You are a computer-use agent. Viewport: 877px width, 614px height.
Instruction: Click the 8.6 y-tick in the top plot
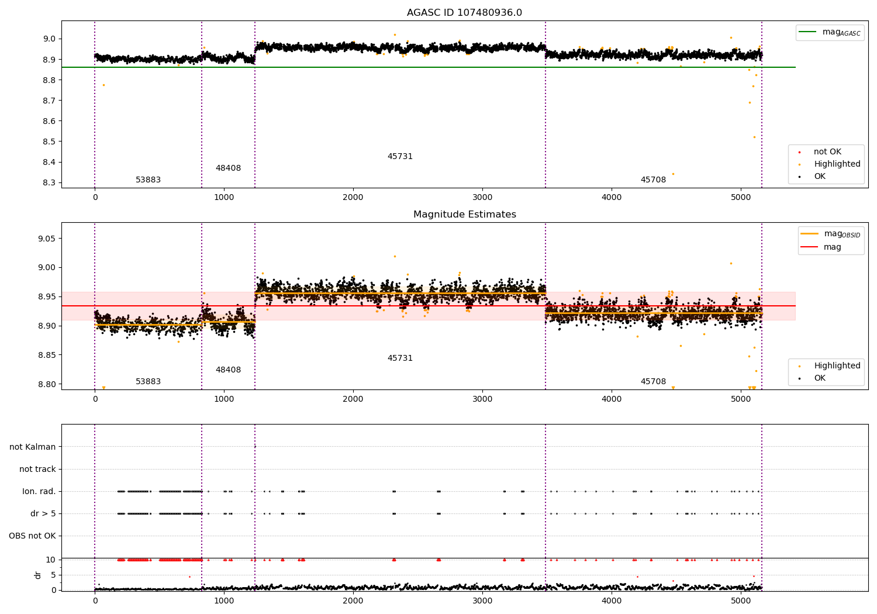click(x=50, y=122)
